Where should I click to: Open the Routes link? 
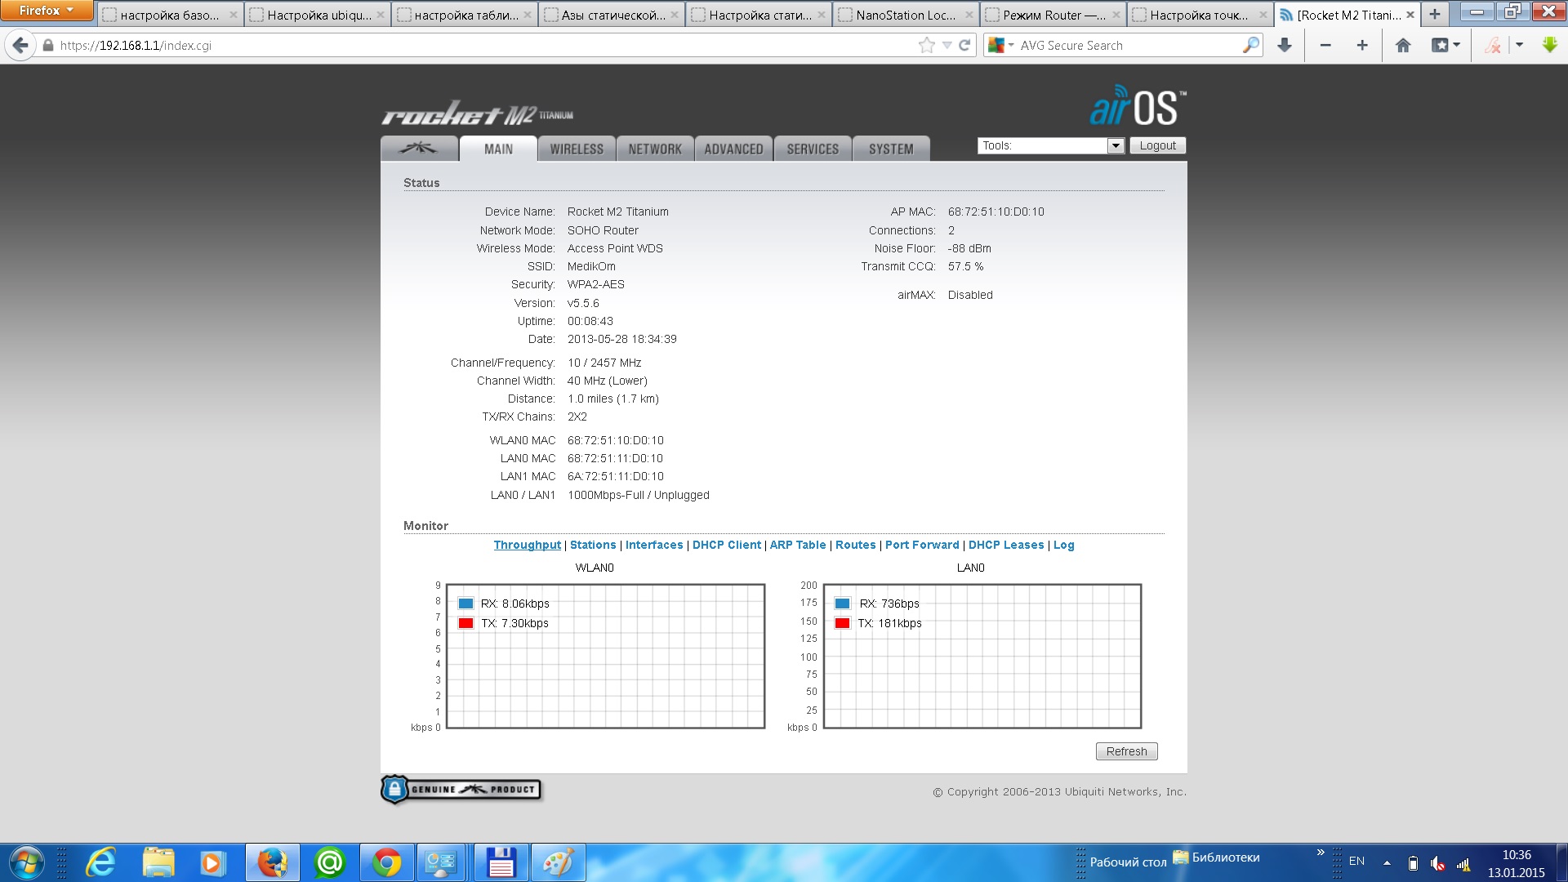coord(855,545)
